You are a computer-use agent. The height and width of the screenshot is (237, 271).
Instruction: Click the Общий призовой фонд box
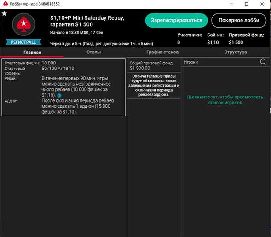154,65
